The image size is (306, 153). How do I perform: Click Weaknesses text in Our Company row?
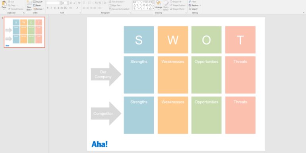tap(173, 62)
